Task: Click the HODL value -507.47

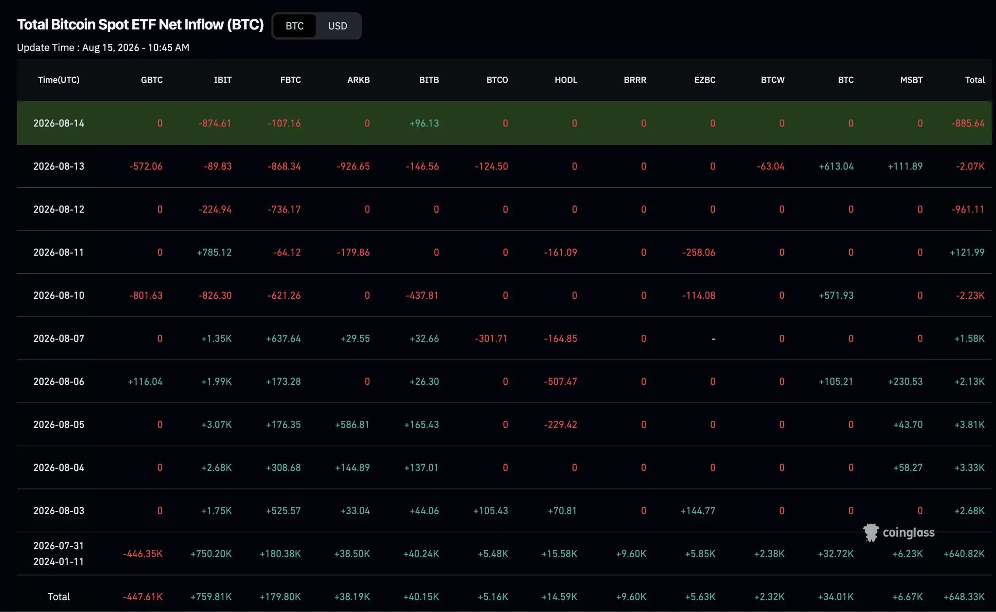Action: click(560, 382)
